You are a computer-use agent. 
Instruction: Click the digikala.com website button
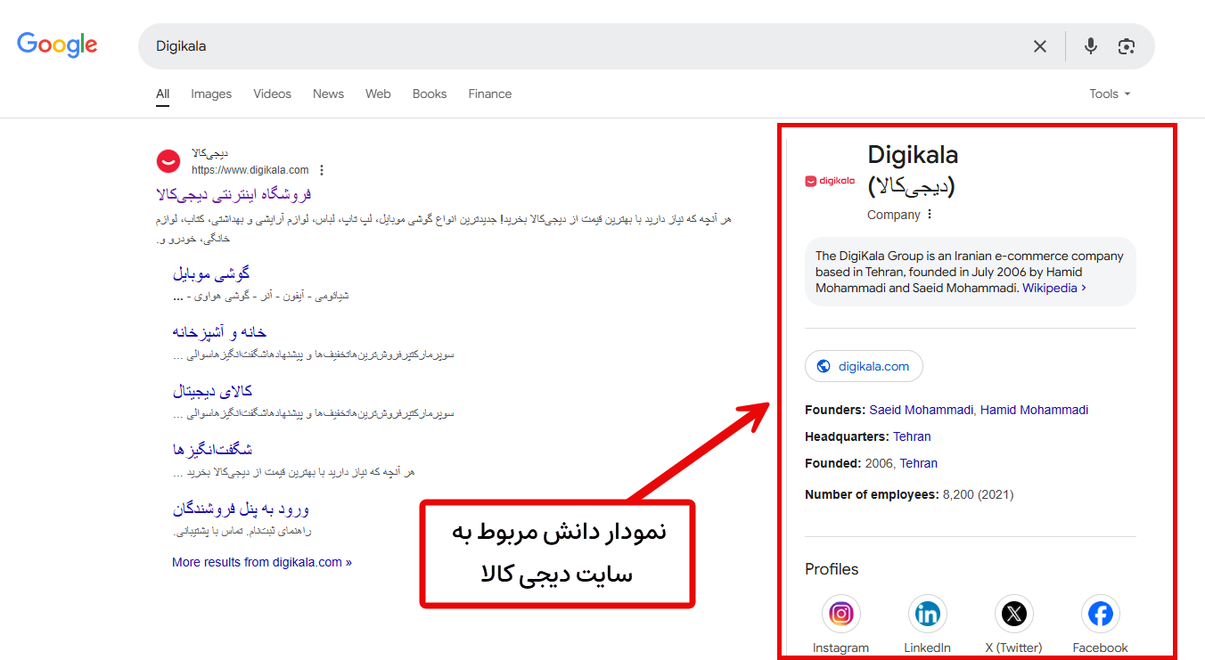pyautogui.click(x=864, y=366)
